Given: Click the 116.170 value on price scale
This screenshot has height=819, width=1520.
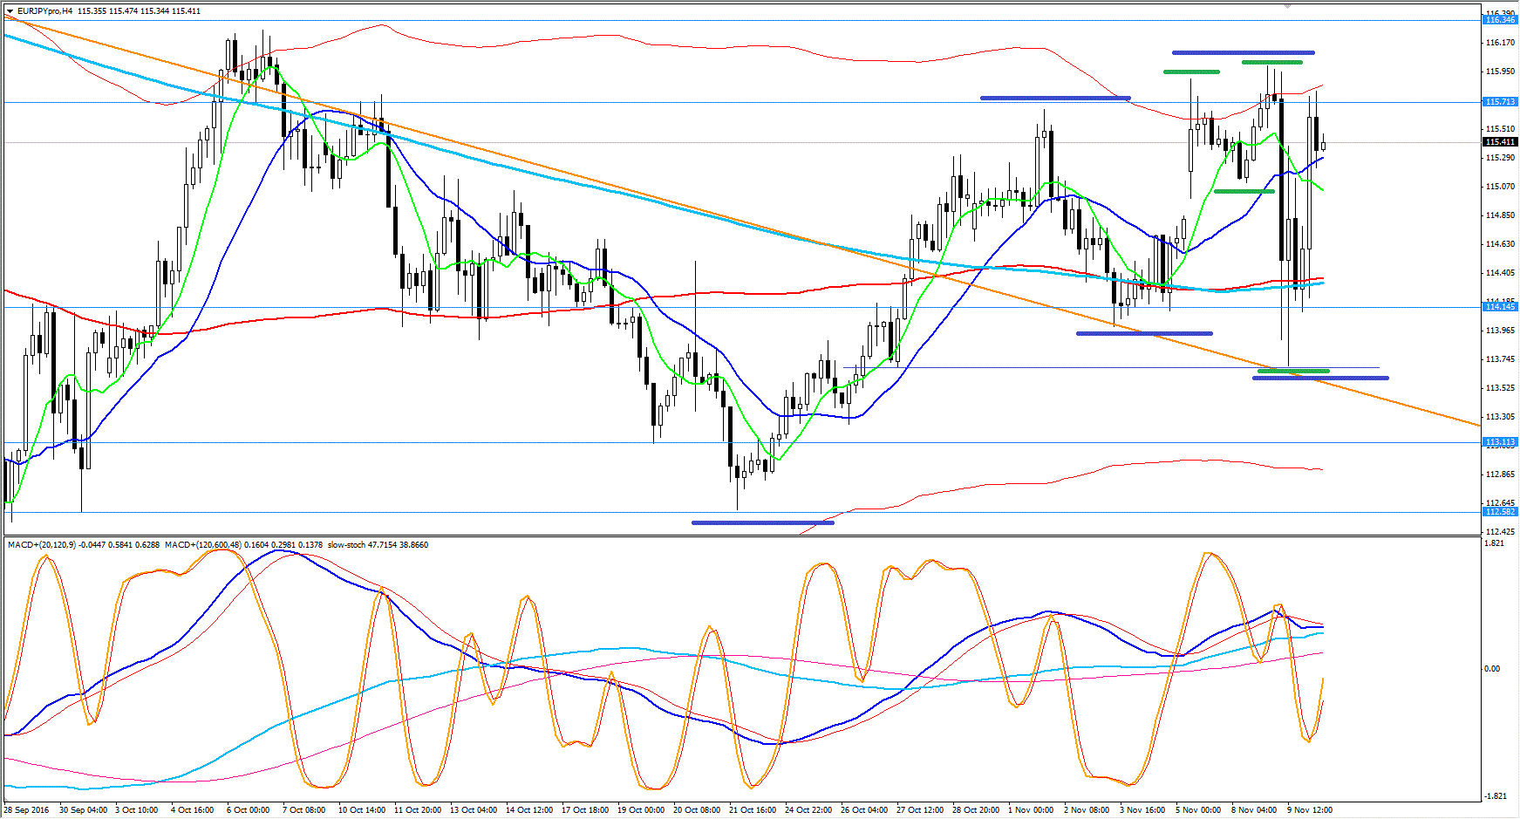Looking at the screenshot, I should click(x=1499, y=43).
